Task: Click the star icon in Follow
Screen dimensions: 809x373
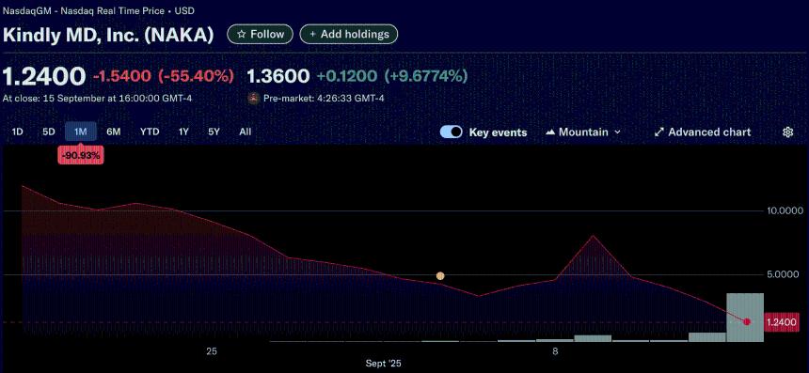Action: coord(241,35)
